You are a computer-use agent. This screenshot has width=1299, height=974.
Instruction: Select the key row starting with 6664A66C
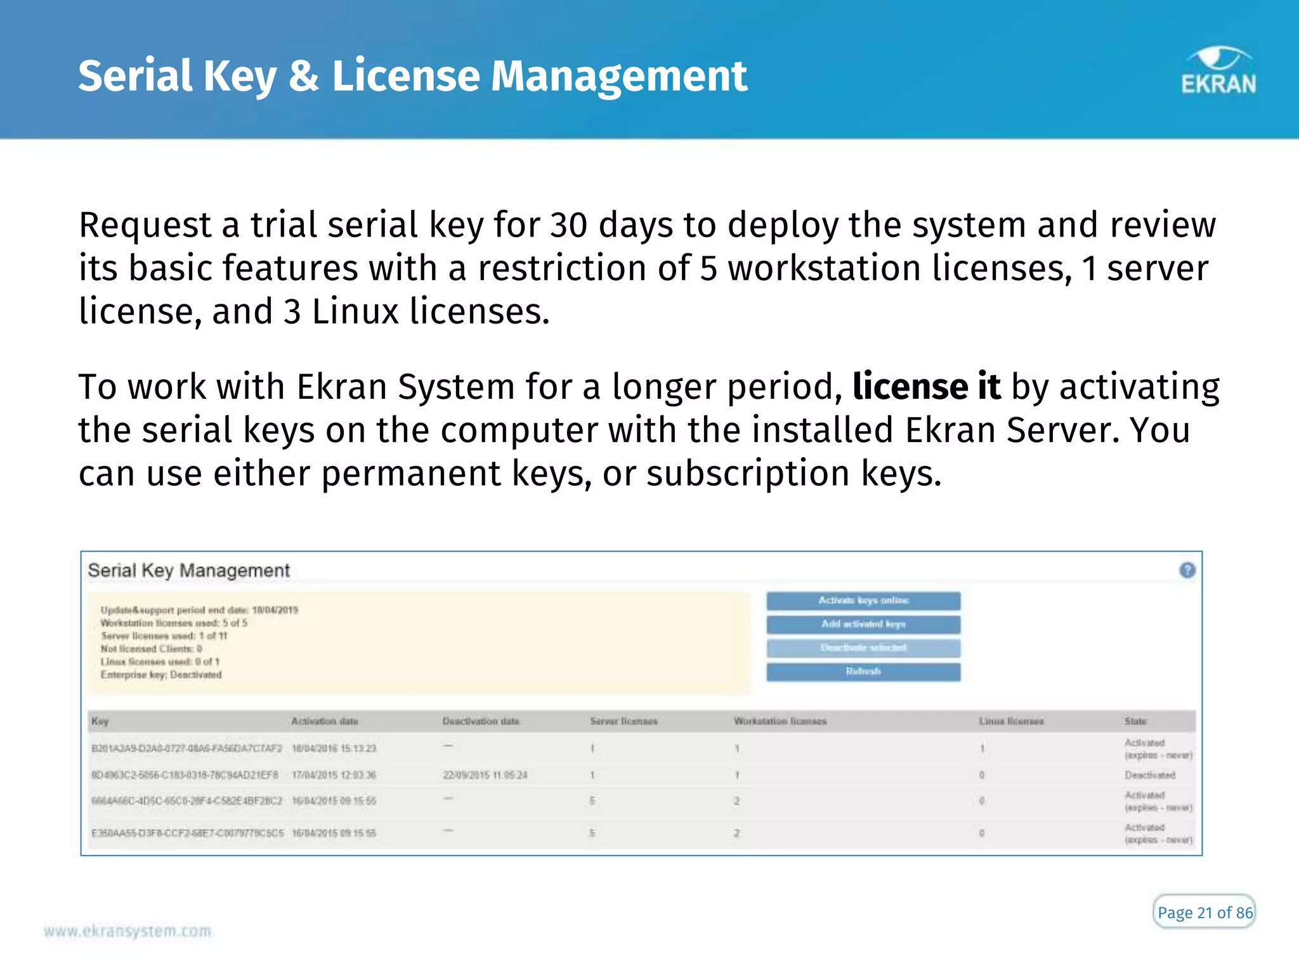(x=641, y=801)
